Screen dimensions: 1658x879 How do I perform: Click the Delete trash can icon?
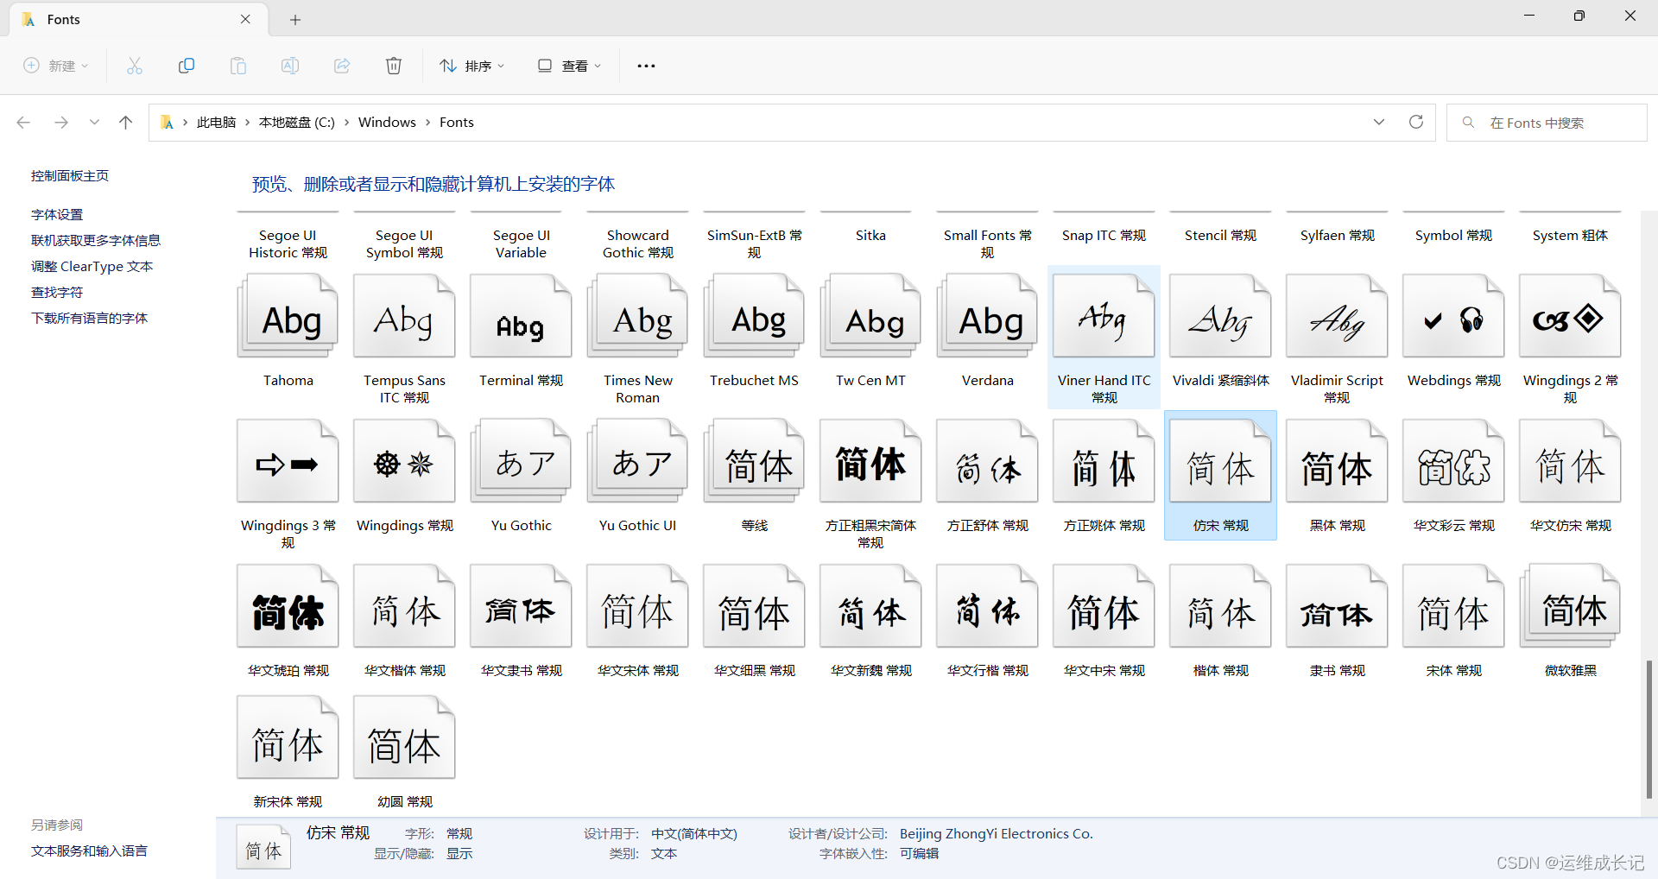(394, 66)
